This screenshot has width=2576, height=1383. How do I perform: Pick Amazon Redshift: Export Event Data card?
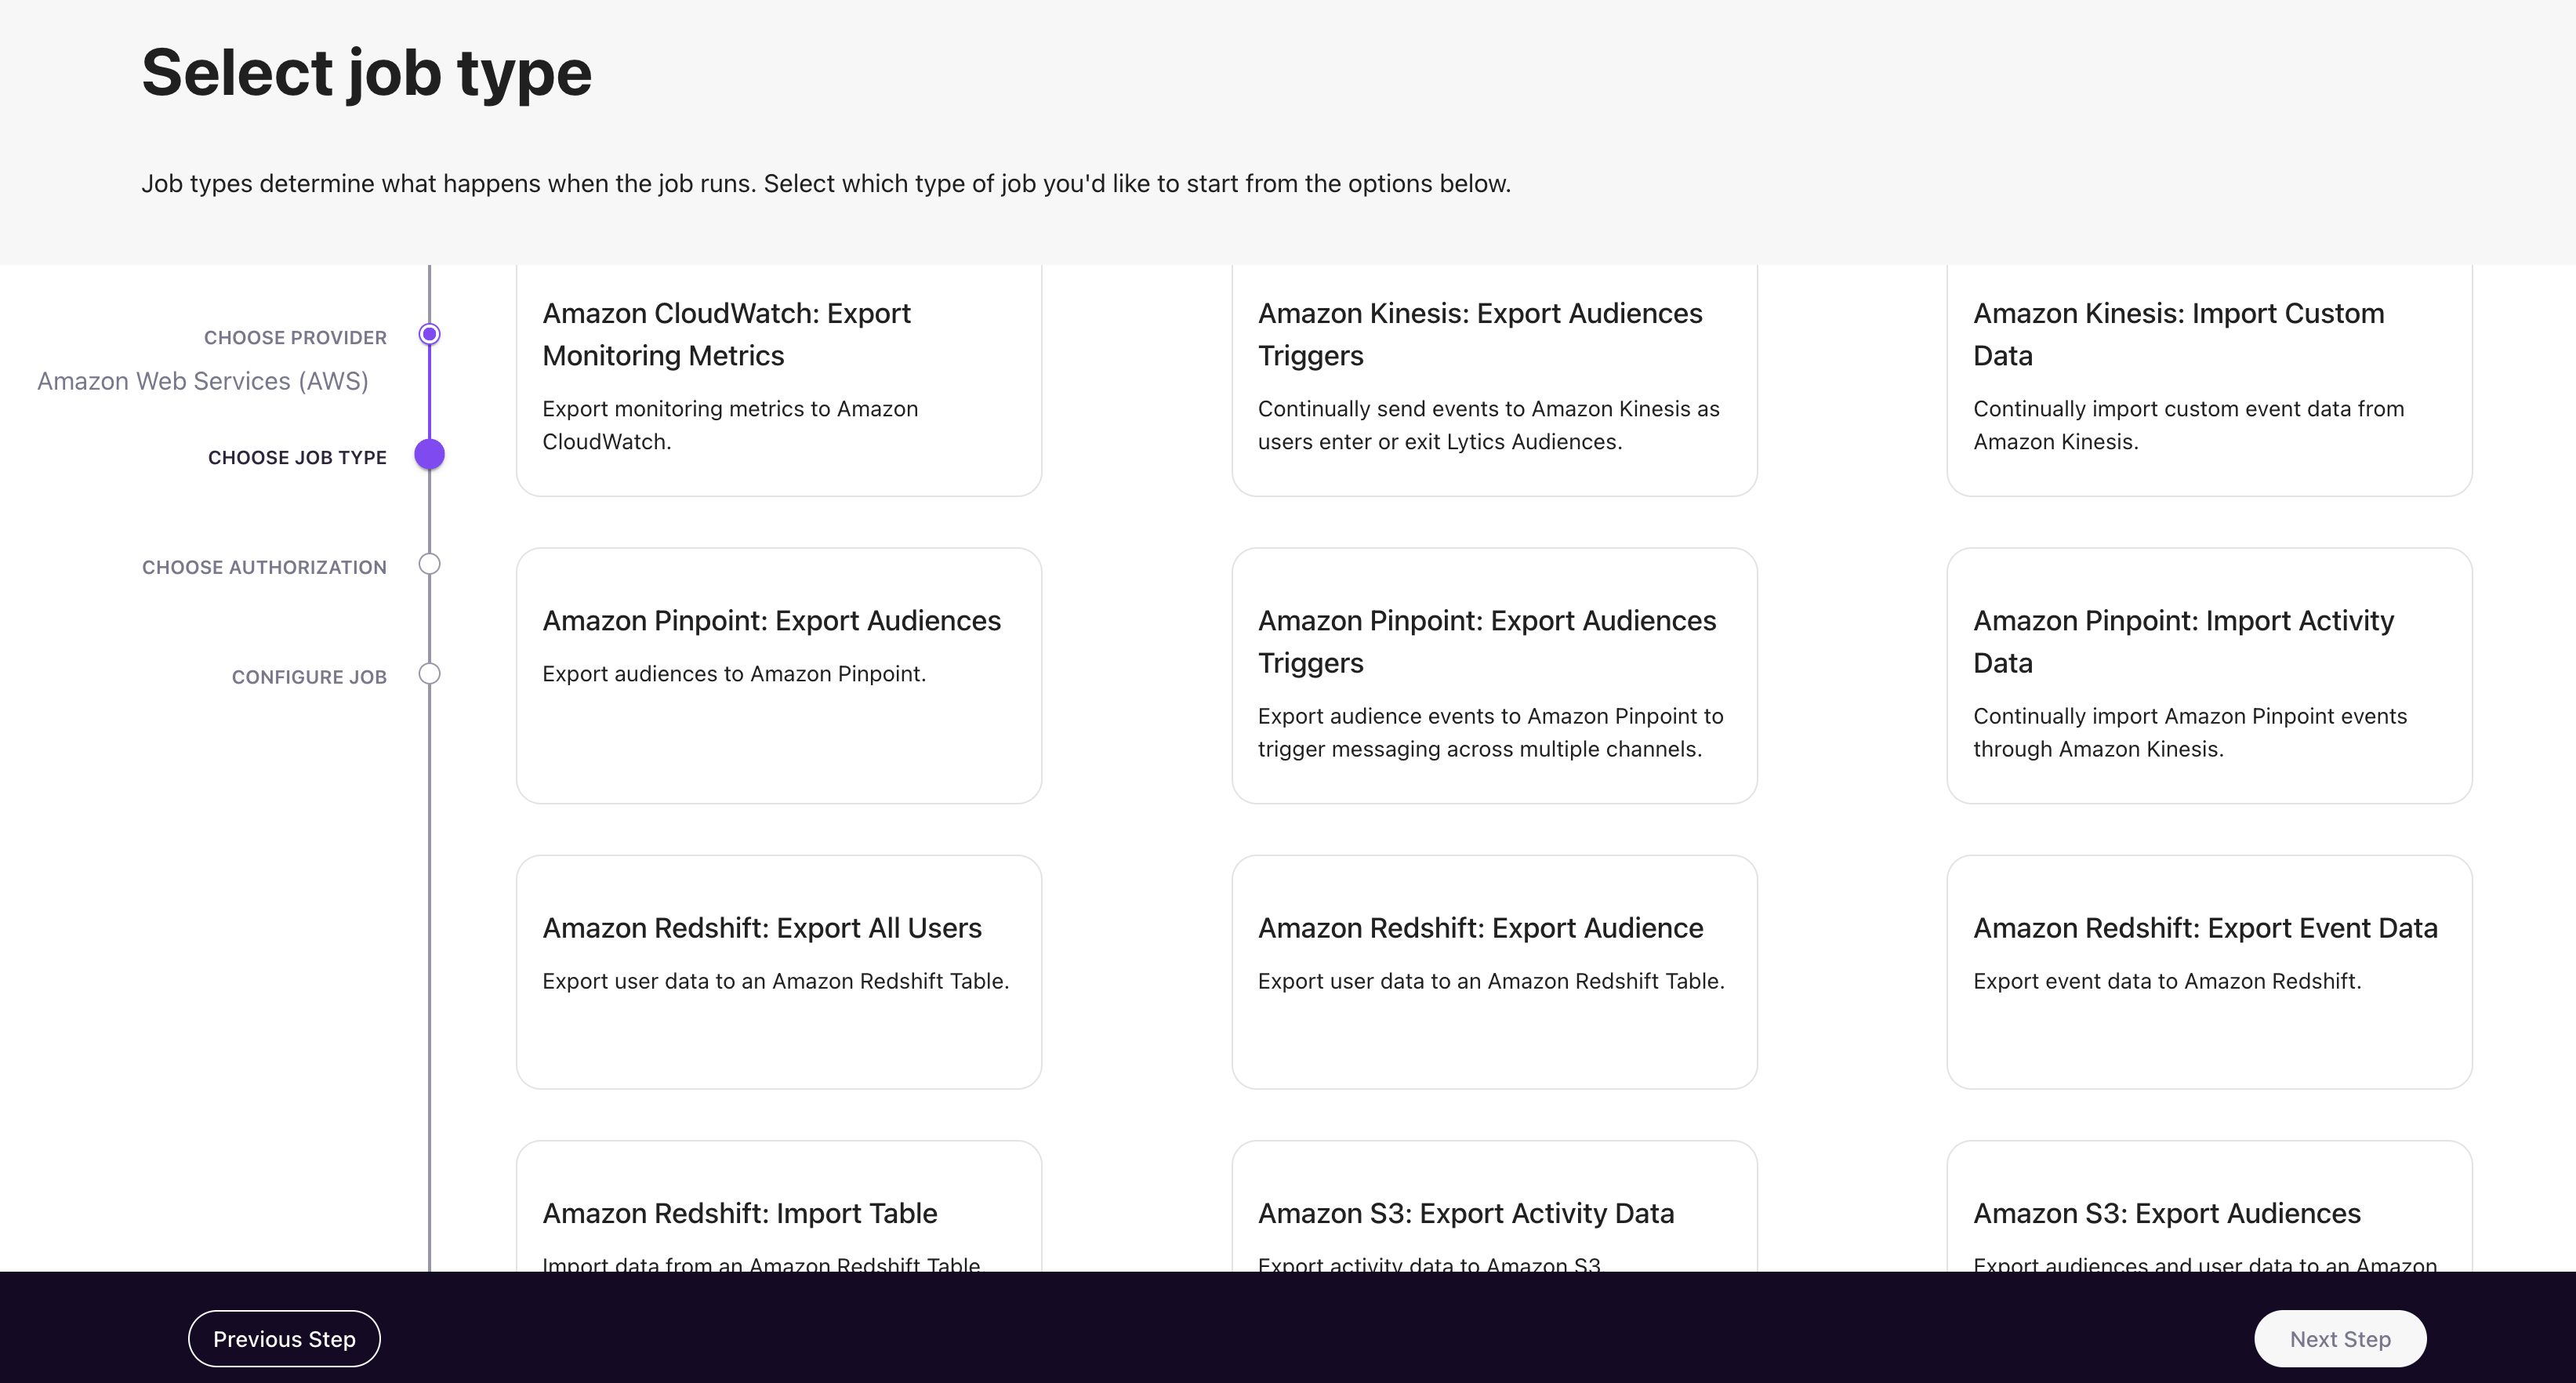click(x=2209, y=972)
